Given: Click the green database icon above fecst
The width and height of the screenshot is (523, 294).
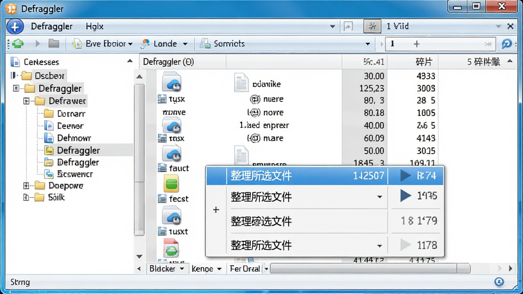Looking at the screenshot, I should [172, 183].
